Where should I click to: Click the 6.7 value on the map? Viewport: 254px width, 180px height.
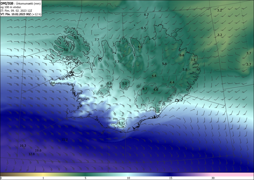tap(146, 14)
